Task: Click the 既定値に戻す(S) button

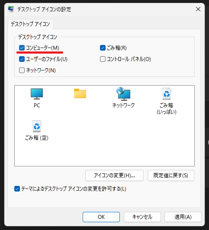Action: click(171, 176)
